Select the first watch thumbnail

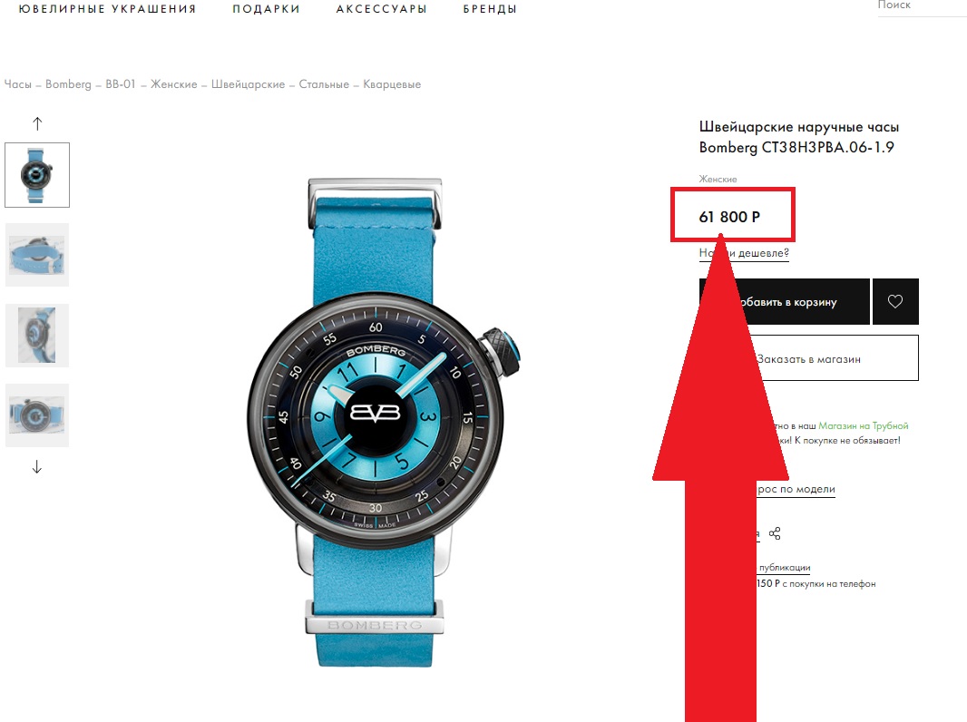[37, 175]
